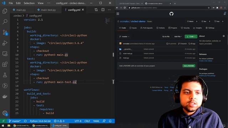Reload the browser page
The height and width of the screenshot is (128, 228).
pyautogui.click(x=125, y=8)
